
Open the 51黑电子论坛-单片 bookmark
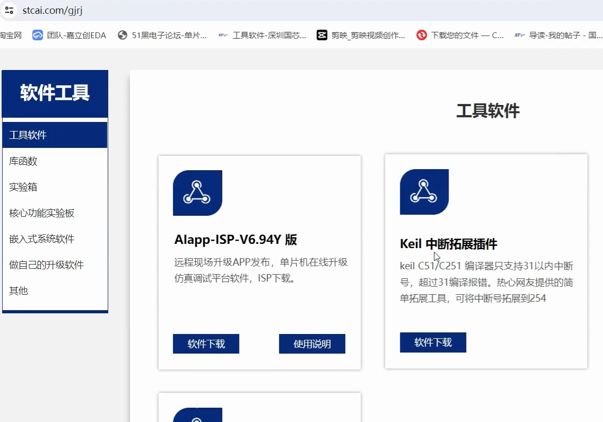pos(162,36)
